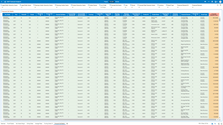Viewport: 223px width, 125px height.
Task: Open the Currency filter in filter bar
Action: (161, 6)
